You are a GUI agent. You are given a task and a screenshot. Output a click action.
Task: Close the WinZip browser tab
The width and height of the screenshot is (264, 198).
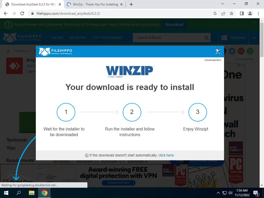coord(121,5)
